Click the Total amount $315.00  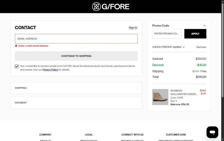(x=201, y=77)
